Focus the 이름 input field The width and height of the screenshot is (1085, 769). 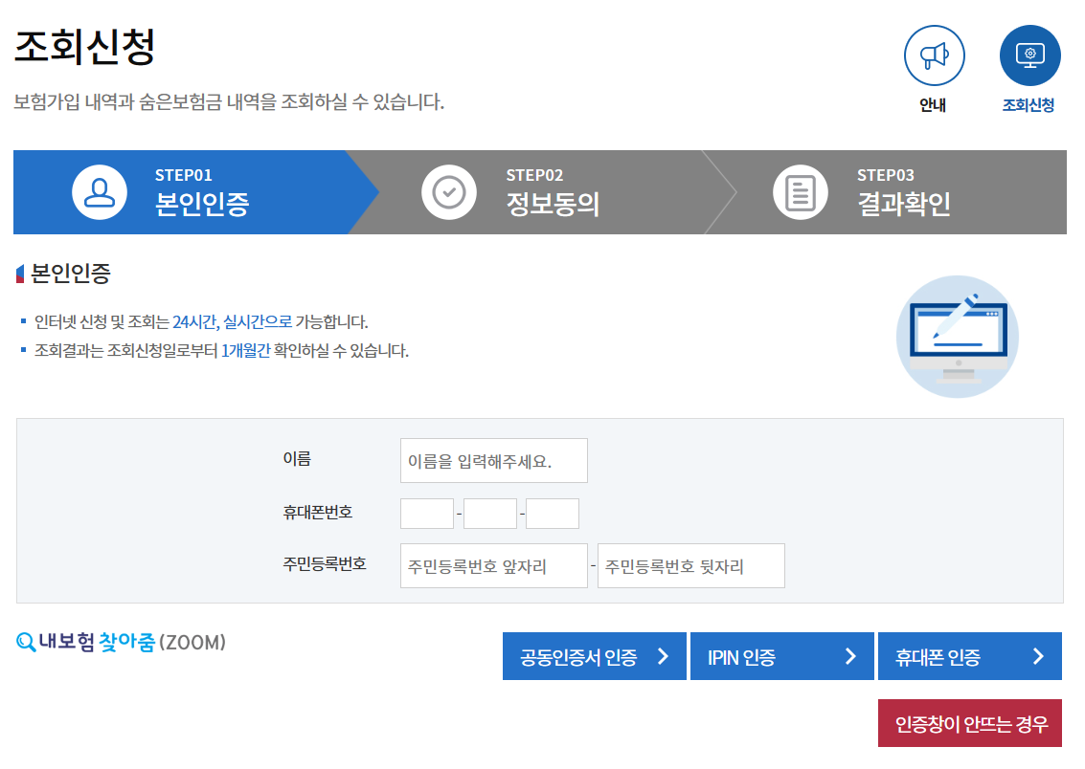[494, 460]
